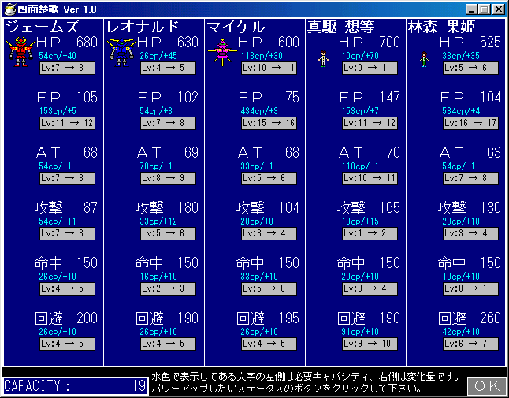Viewport: 509px width, 398px height.
Task: Click マイケル EP cost text 434cp/+3
Action: [x=259, y=111]
